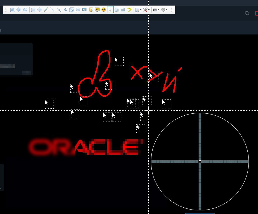Click the wrench and screwdriver tools icon
This screenshot has height=214, width=258.
(x=145, y=10)
